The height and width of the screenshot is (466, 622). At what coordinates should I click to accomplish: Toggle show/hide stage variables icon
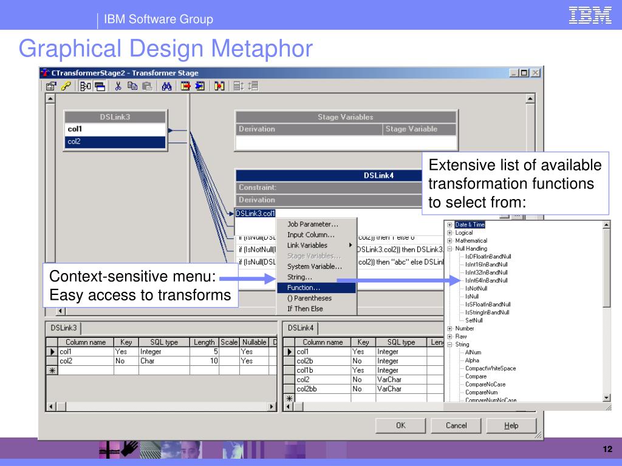(x=100, y=86)
